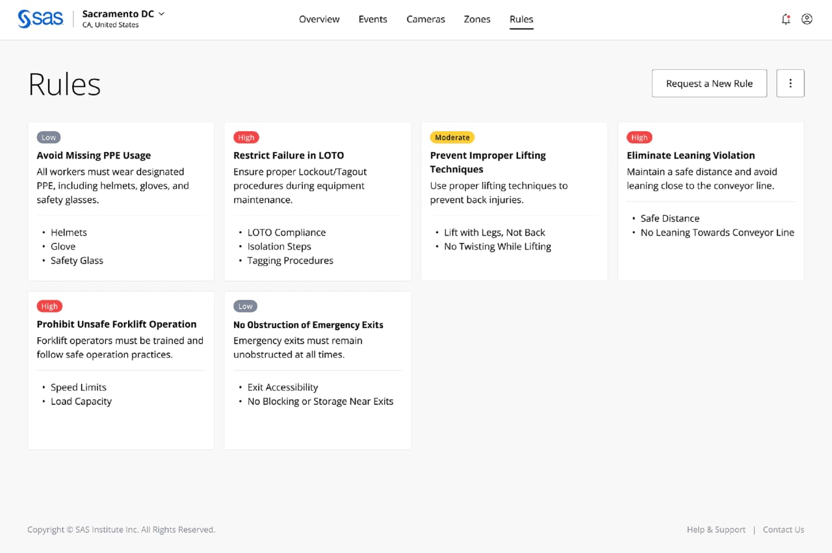Open Prevent Improper Lifting Techniques rule
The image size is (832, 553).
(x=487, y=162)
